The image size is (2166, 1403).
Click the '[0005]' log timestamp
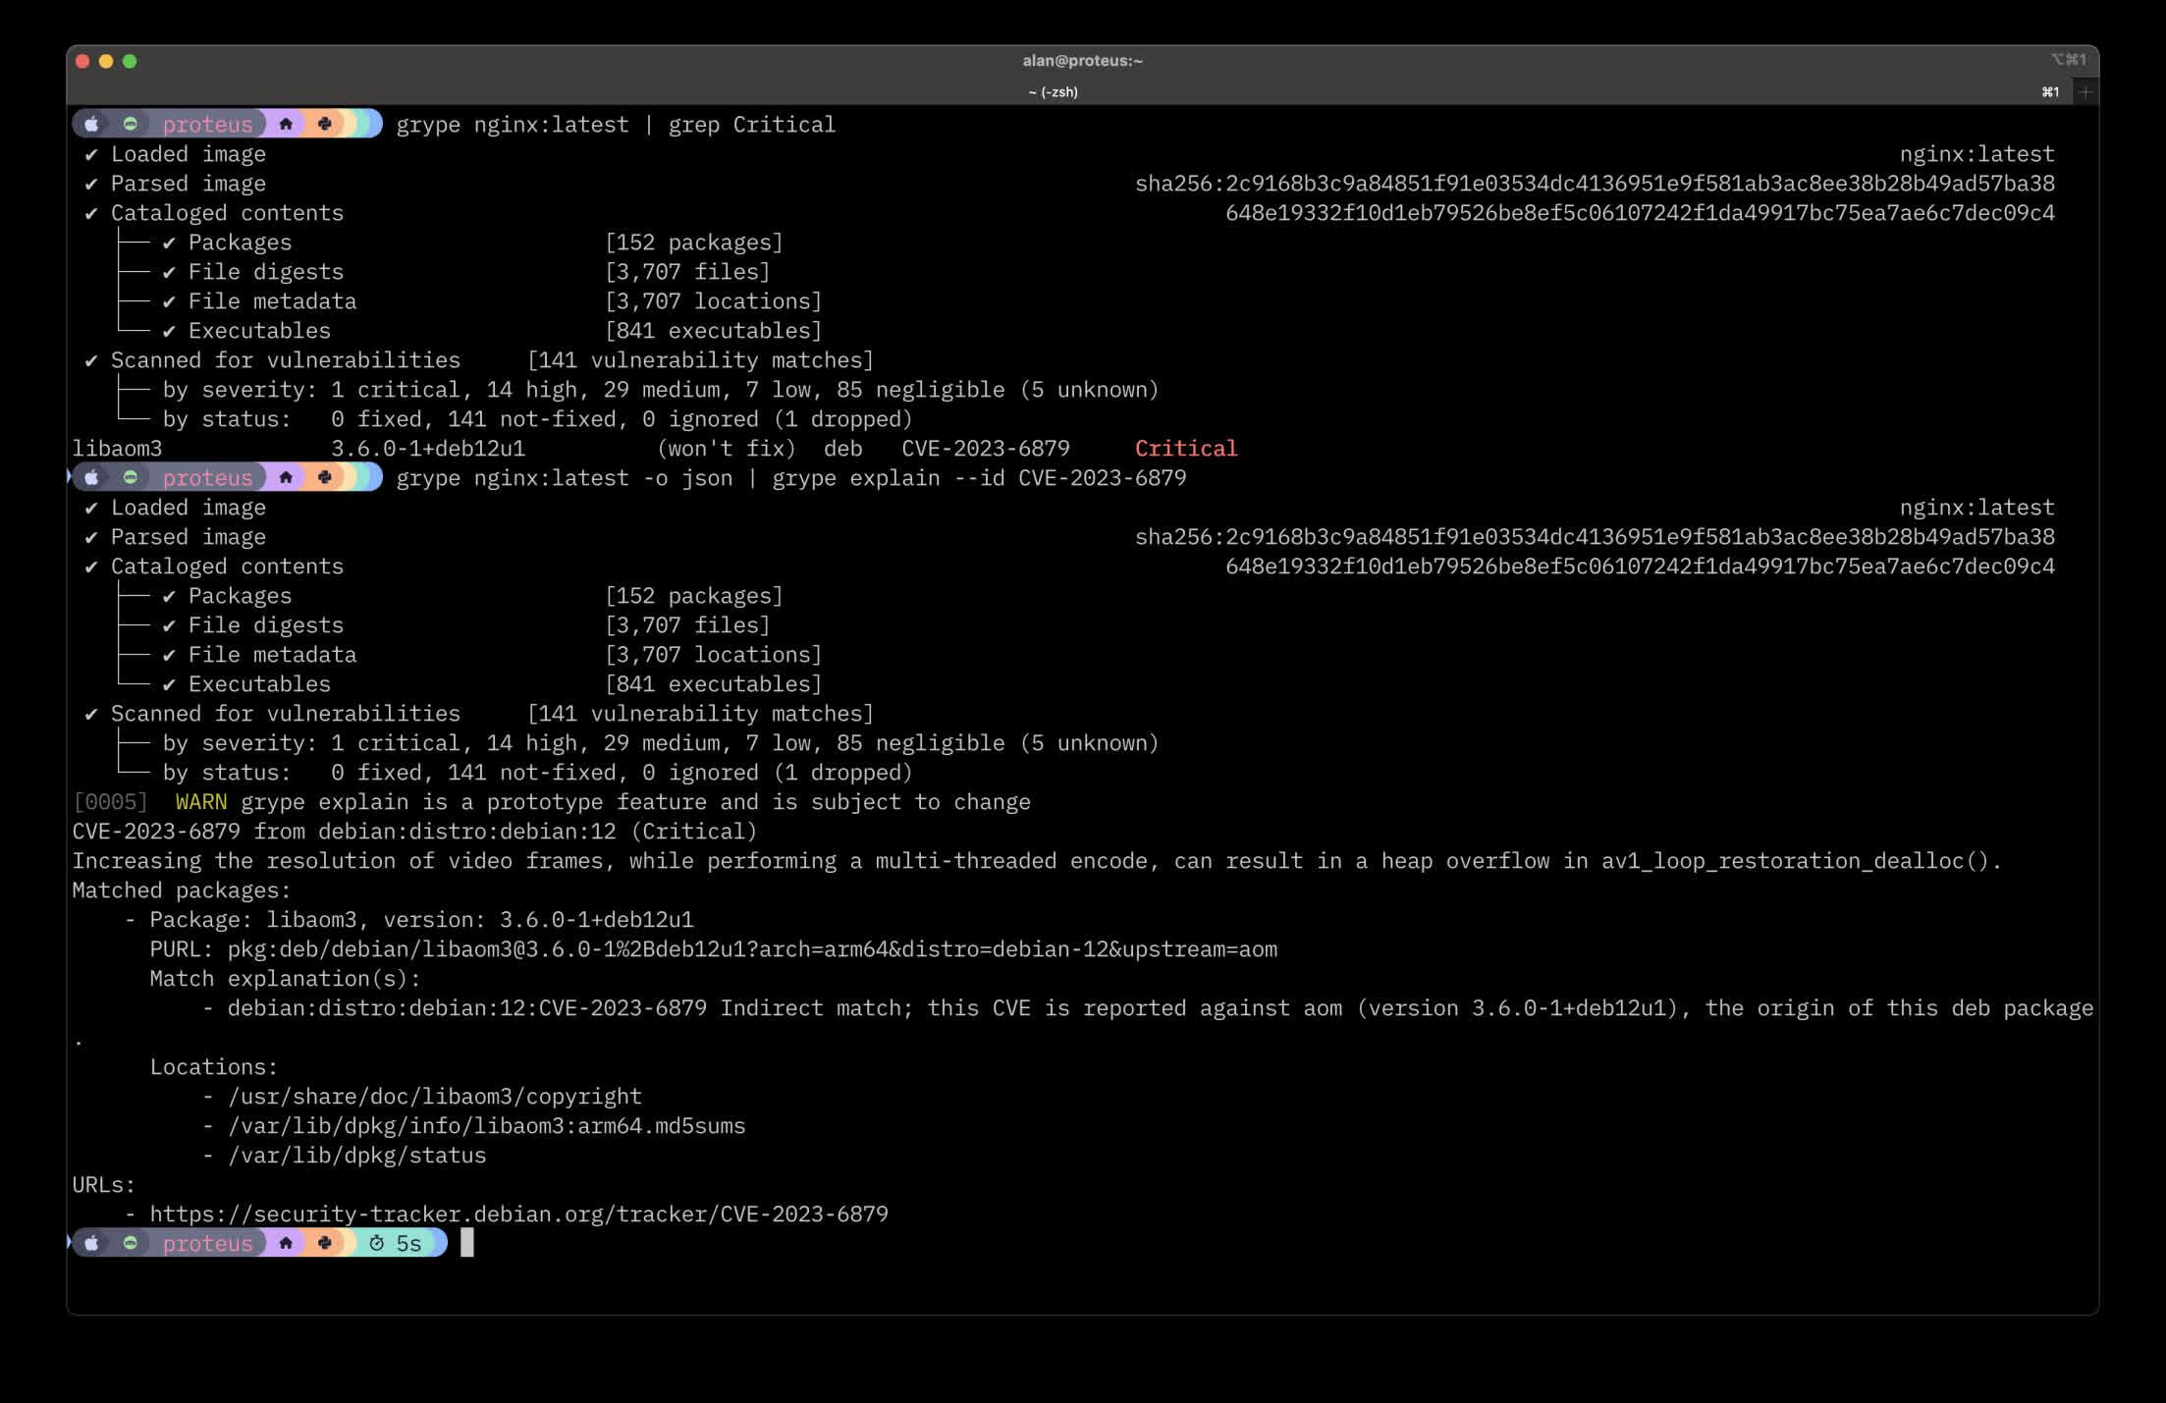pyautogui.click(x=110, y=802)
